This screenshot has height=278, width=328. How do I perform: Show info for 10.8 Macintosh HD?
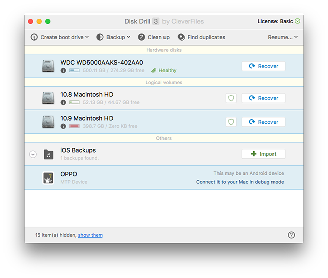coord(63,102)
